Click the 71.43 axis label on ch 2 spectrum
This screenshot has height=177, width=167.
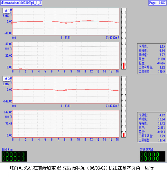9,124
